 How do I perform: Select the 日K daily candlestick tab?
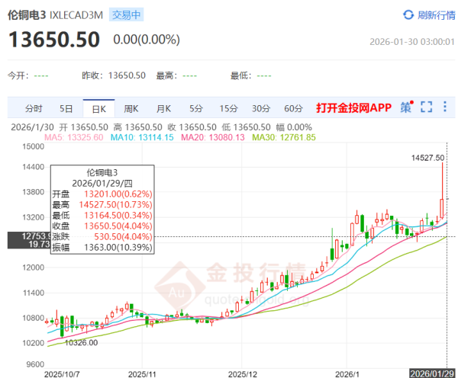pos(98,109)
